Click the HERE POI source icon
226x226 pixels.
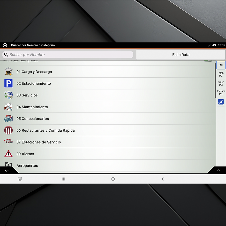[x=221, y=102]
